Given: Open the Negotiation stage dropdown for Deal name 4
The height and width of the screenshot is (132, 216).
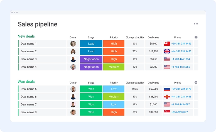Looking at the screenshot, I should pos(91,67).
